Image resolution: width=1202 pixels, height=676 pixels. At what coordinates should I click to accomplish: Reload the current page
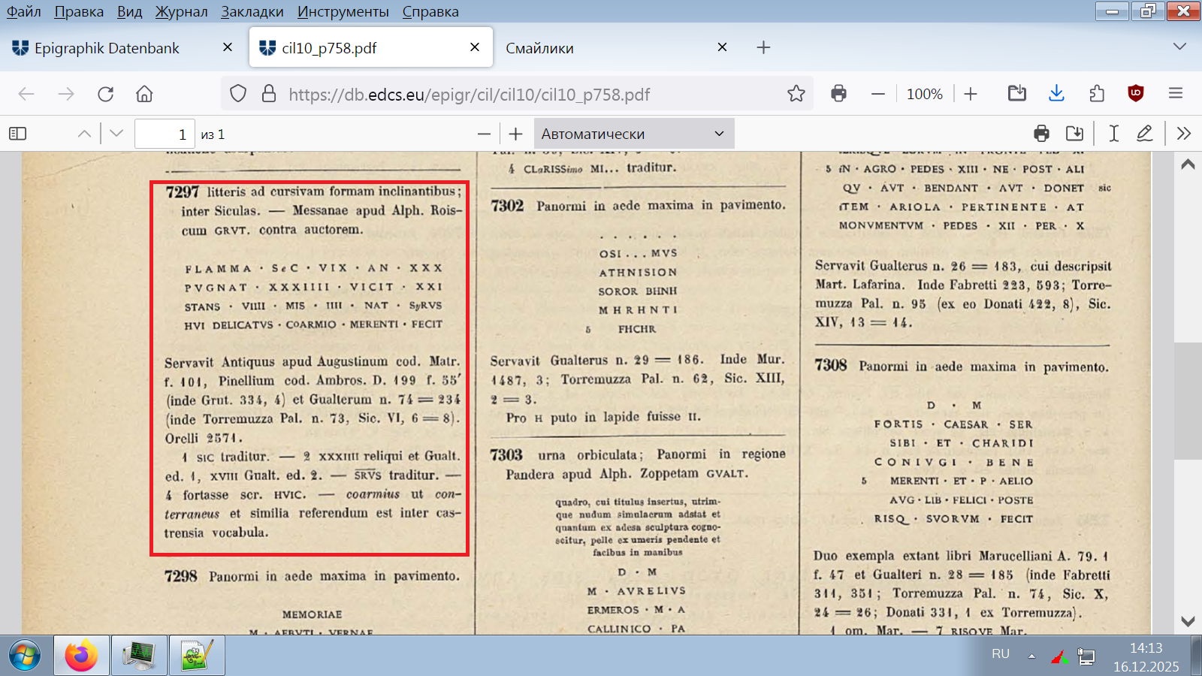105,94
